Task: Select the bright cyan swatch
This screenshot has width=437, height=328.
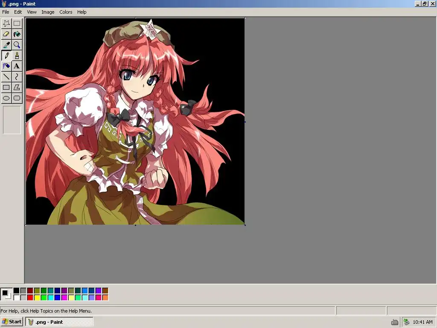Action: click(x=51, y=298)
